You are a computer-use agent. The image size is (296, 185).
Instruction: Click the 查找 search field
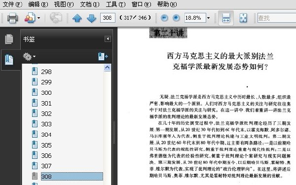(277, 18)
